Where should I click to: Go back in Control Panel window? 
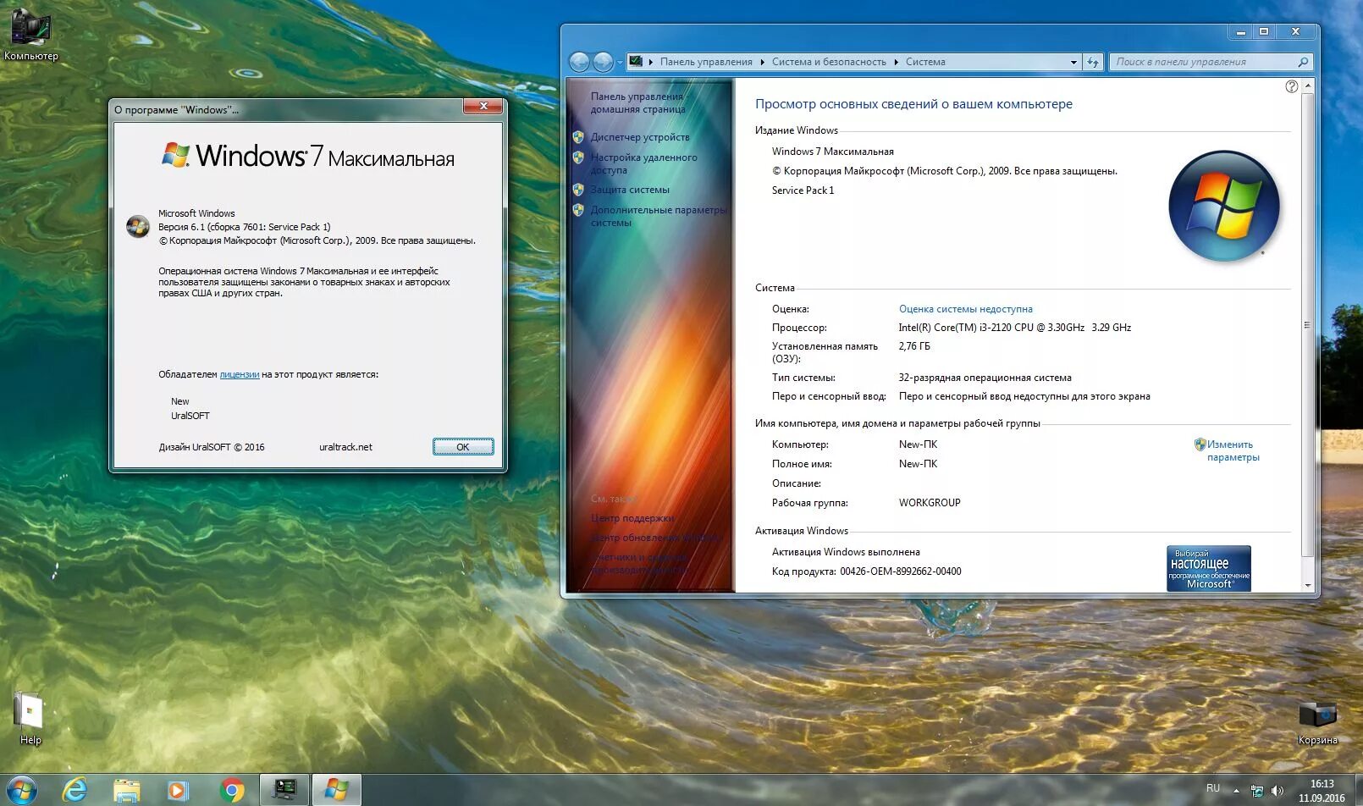coord(579,62)
